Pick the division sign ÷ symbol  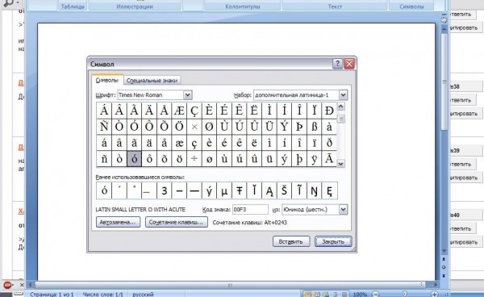(x=194, y=159)
